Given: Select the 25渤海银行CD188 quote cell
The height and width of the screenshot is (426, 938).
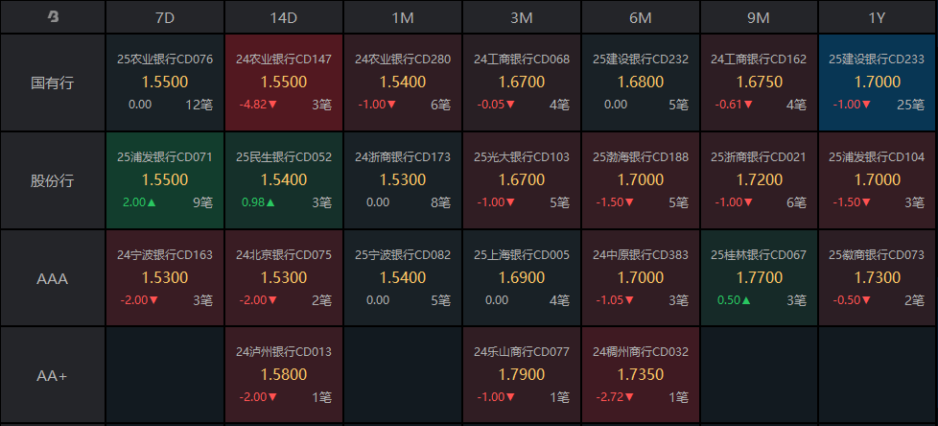Looking at the screenshot, I should (640, 180).
